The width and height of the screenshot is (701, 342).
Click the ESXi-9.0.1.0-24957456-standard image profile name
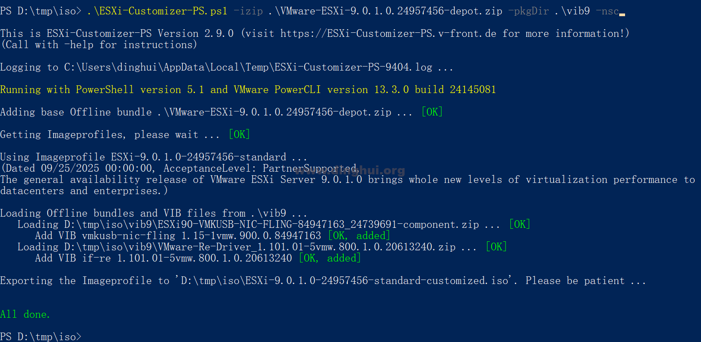coord(198,157)
